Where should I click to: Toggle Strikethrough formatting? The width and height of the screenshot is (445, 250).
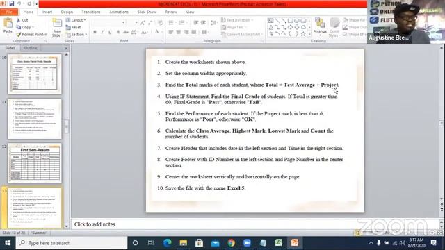[125, 32]
